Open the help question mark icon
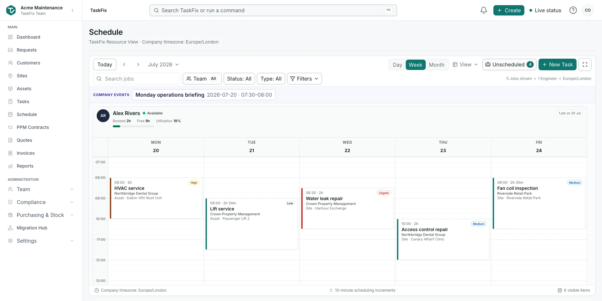The width and height of the screenshot is (602, 301). [x=573, y=10]
